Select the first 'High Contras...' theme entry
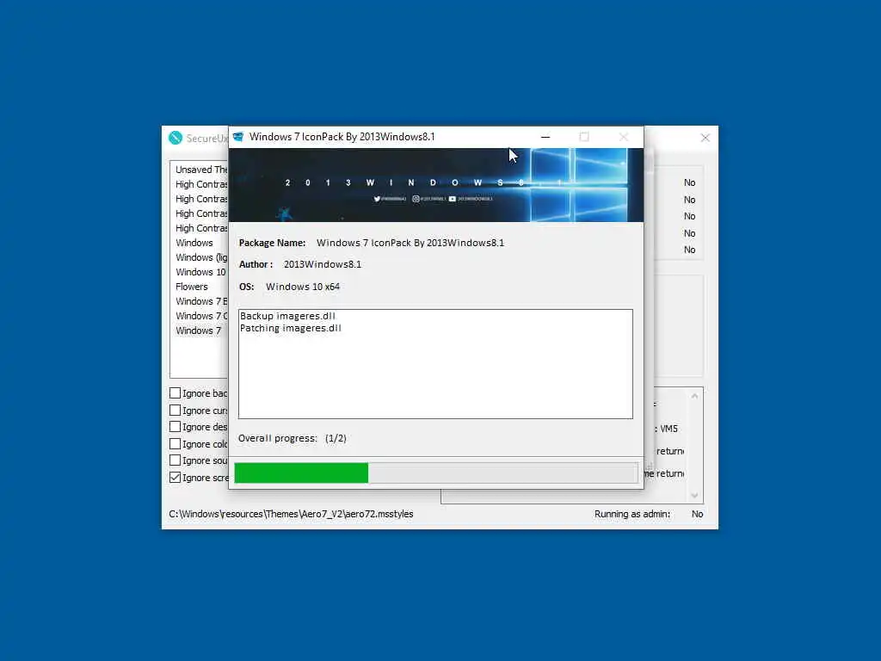Image resolution: width=881 pixels, height=661 pixels. (x=201, y=184)
